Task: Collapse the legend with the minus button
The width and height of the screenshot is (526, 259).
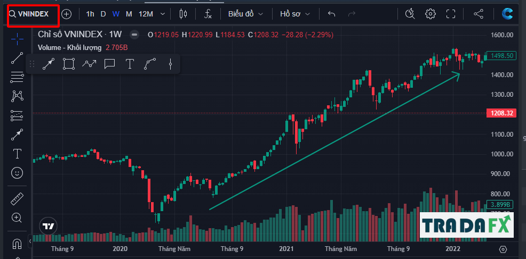Action: pos(134,35)
